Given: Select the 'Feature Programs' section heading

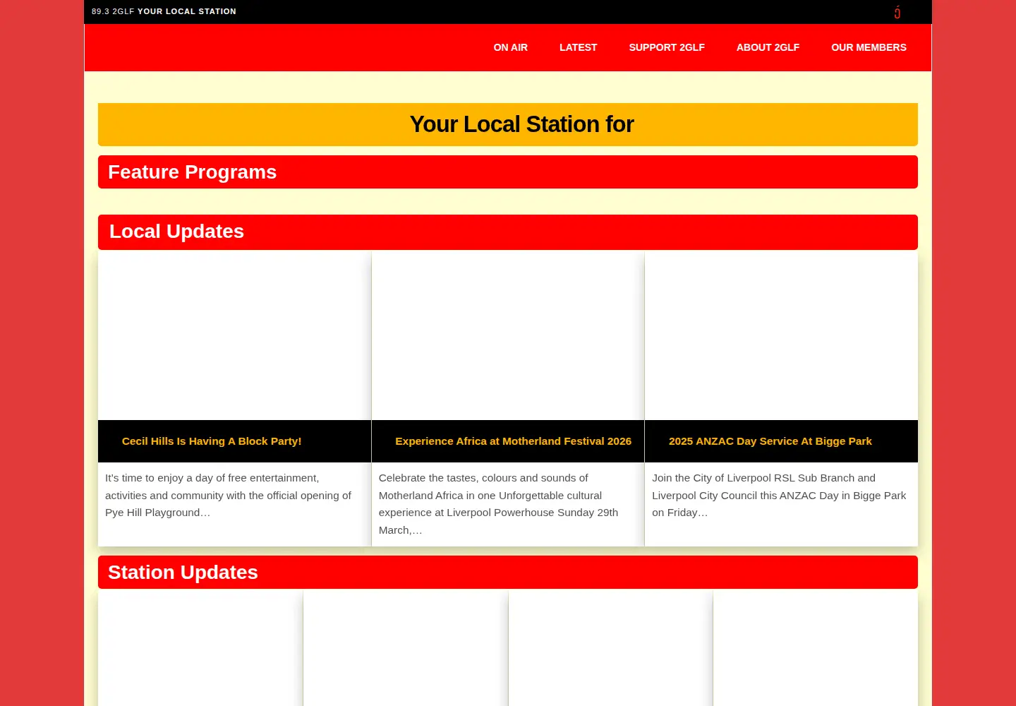Looking at the screenshot, I should [x=192, y=172].
